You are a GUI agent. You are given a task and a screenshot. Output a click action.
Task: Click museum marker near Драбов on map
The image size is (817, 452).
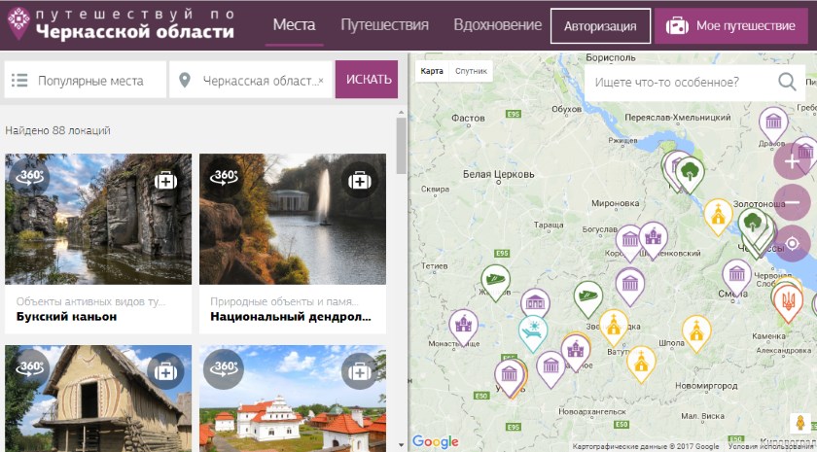pyautogui.click(x=773, y=123)
